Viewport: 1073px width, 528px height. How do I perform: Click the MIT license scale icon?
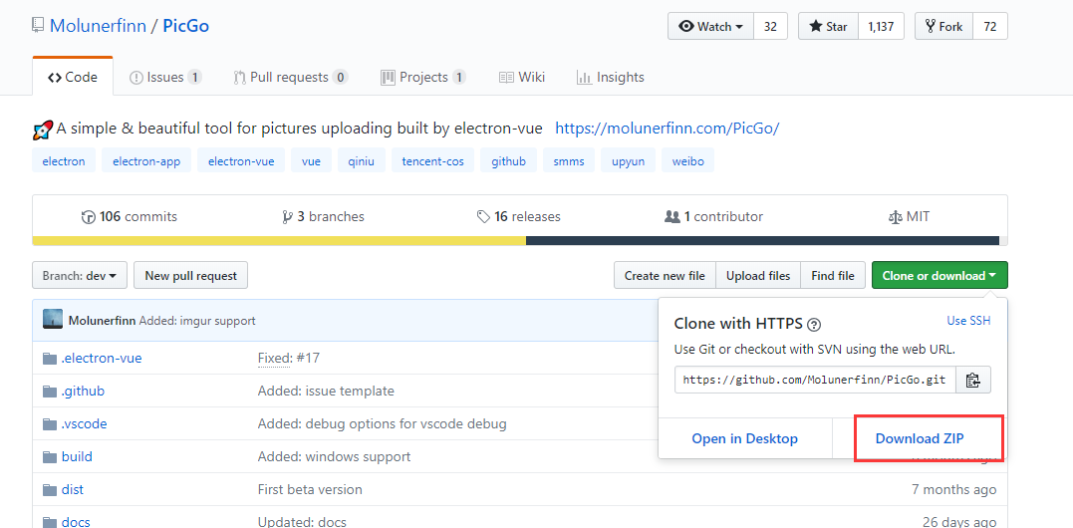pos(895,217)
